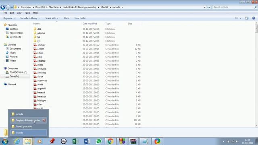Open the Windows Start orb

click(5, 141)
